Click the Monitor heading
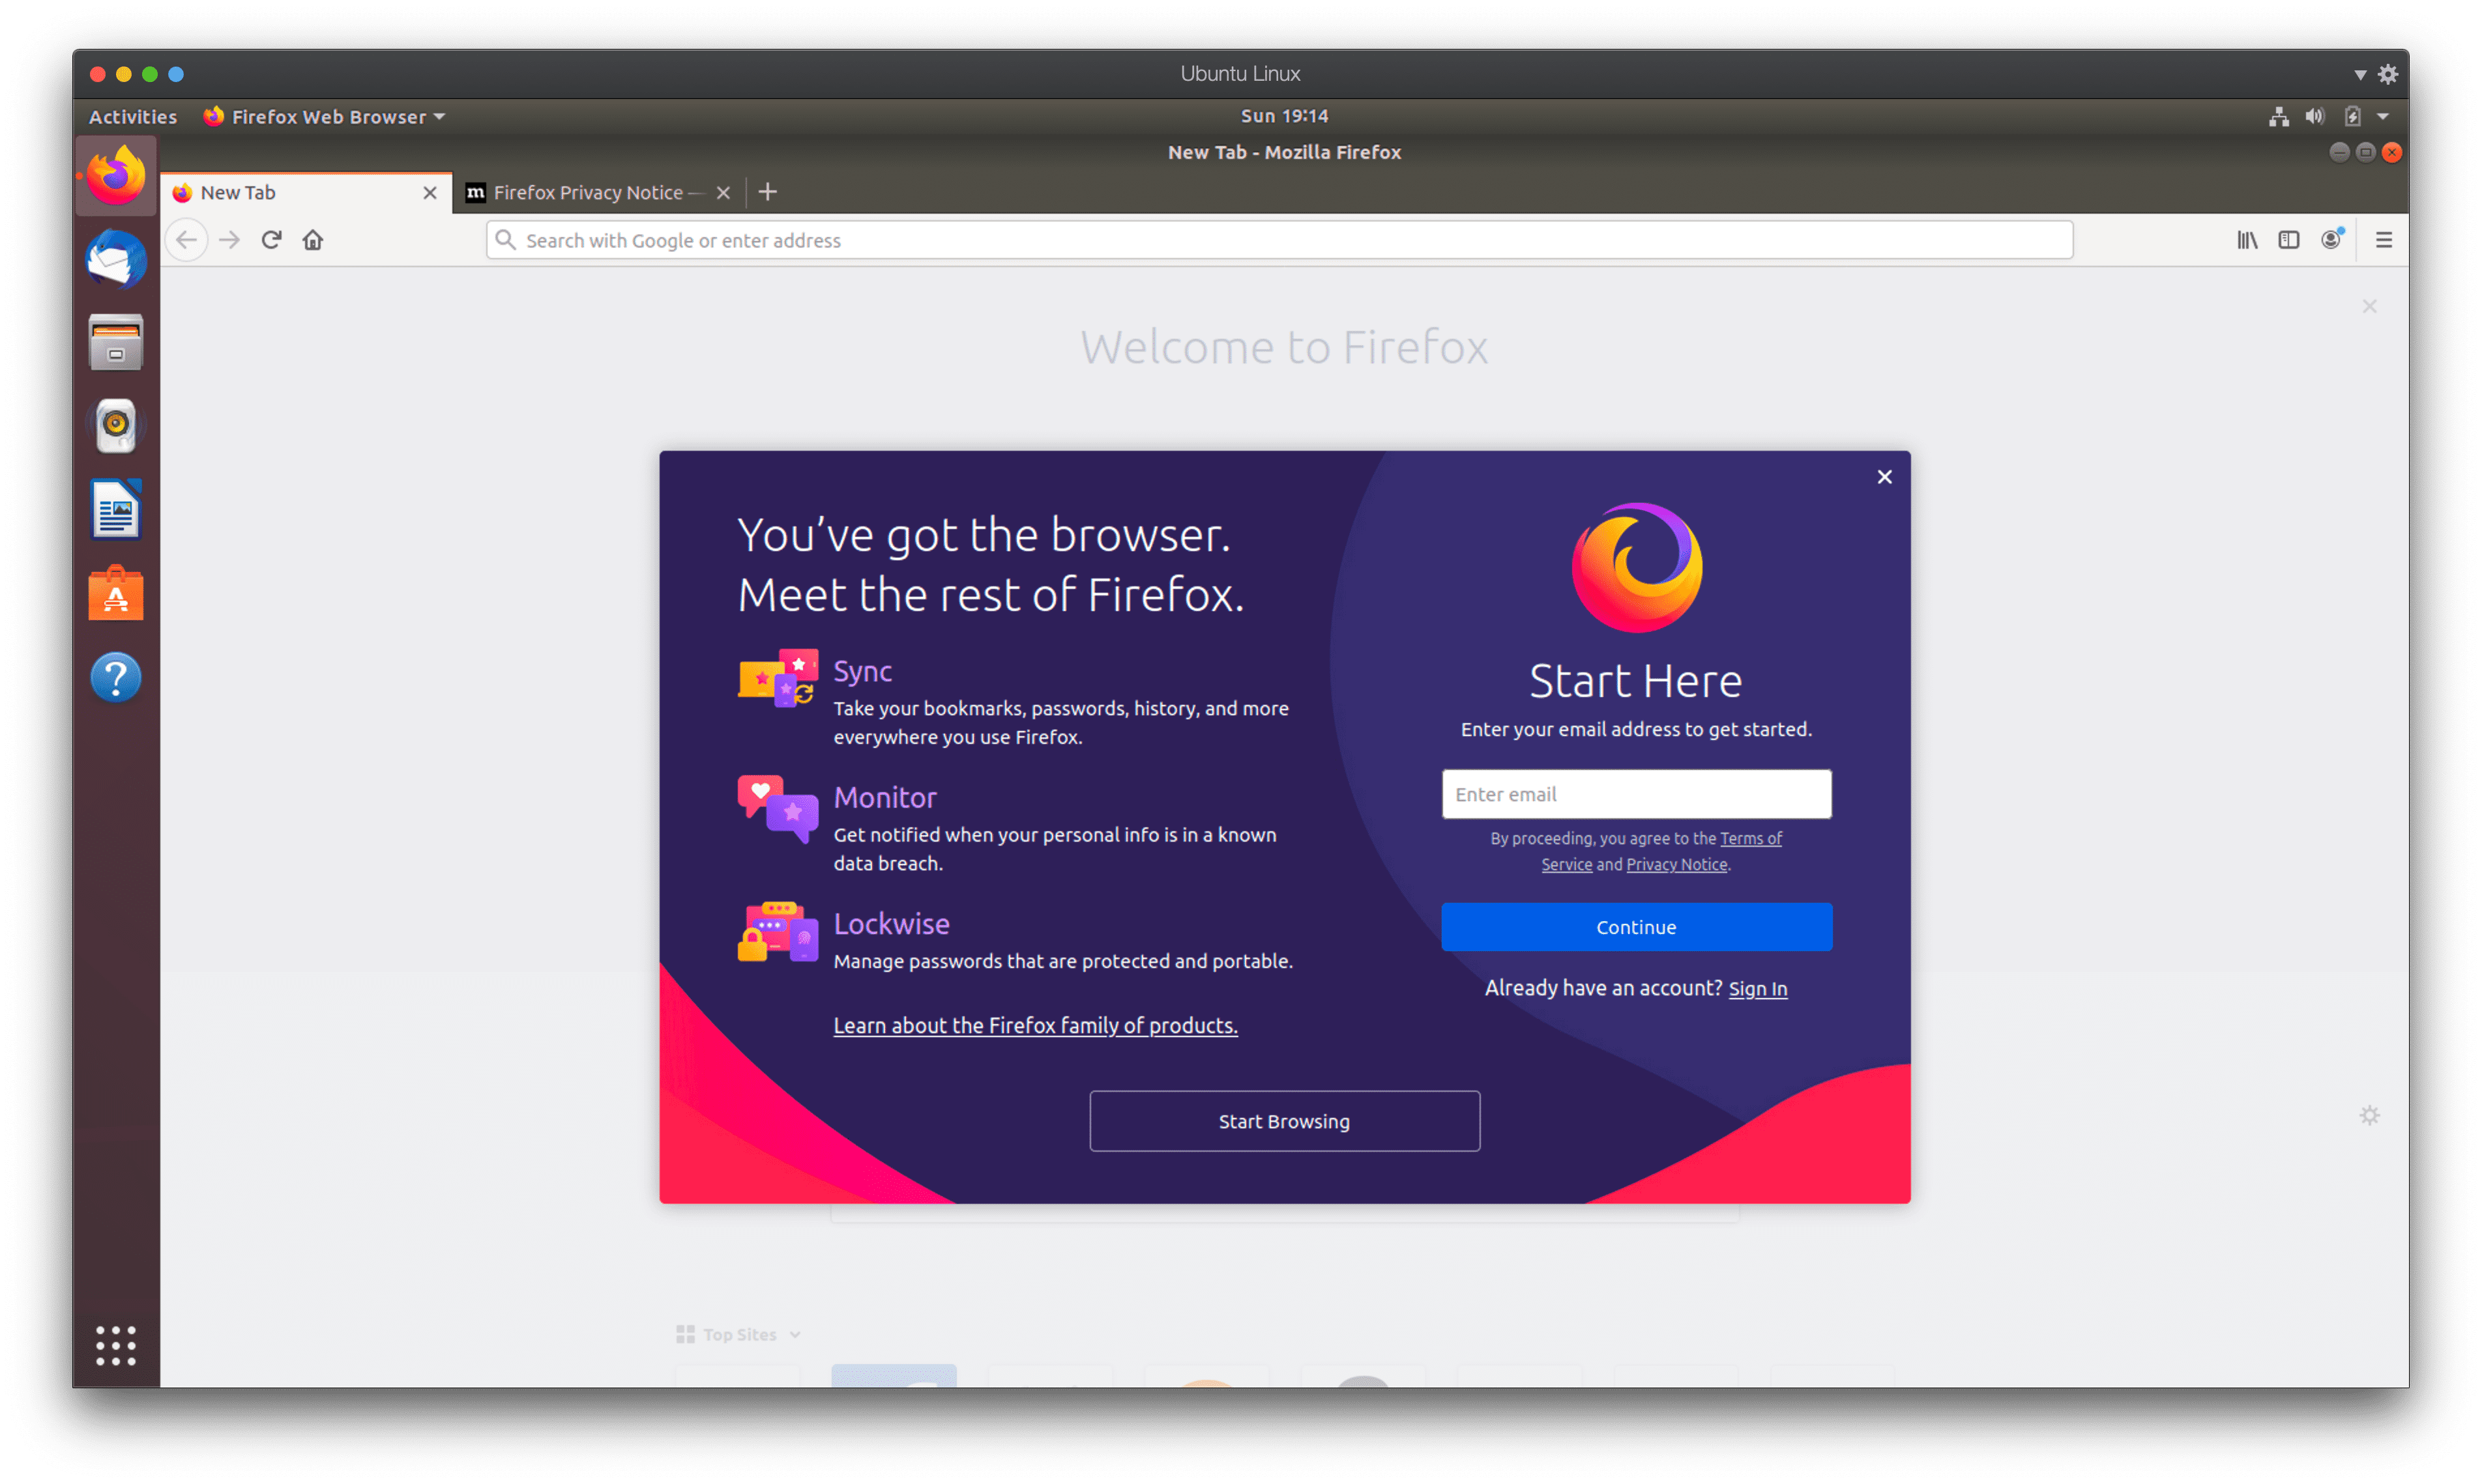The width and height of the screenshot is (2482, 1484). coord(885,797)
